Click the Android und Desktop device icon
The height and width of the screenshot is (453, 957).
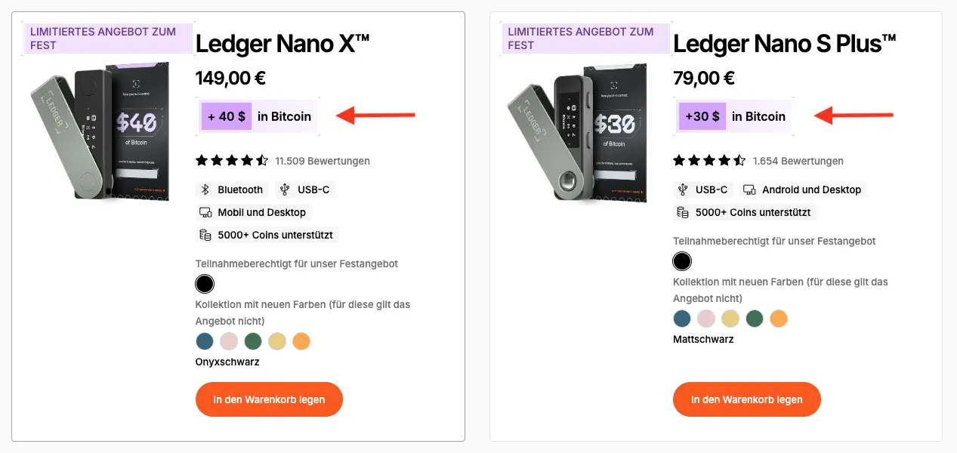(749, 190)
